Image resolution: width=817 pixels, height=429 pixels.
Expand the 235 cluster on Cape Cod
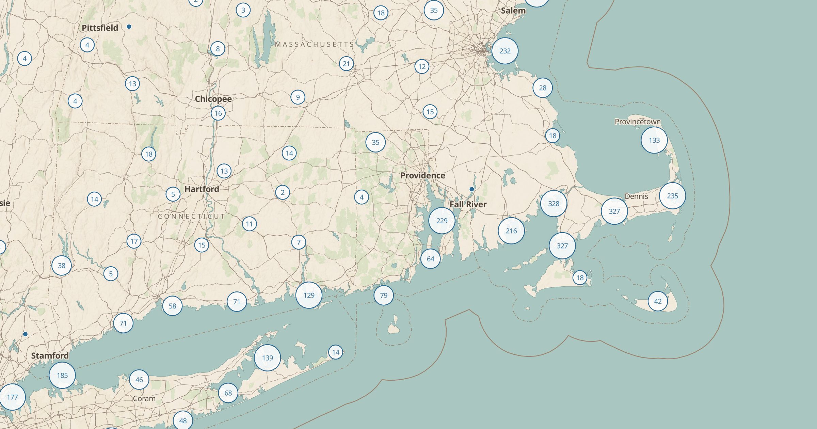[x=672, y=196]
